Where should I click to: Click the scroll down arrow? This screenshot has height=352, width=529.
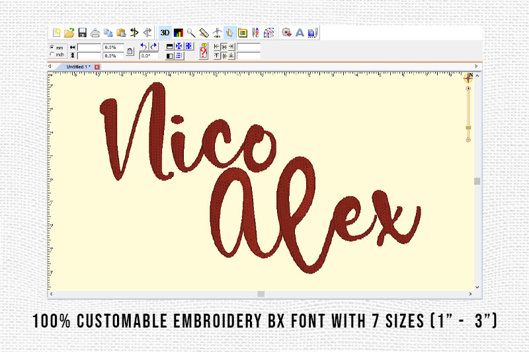(477, 287)
